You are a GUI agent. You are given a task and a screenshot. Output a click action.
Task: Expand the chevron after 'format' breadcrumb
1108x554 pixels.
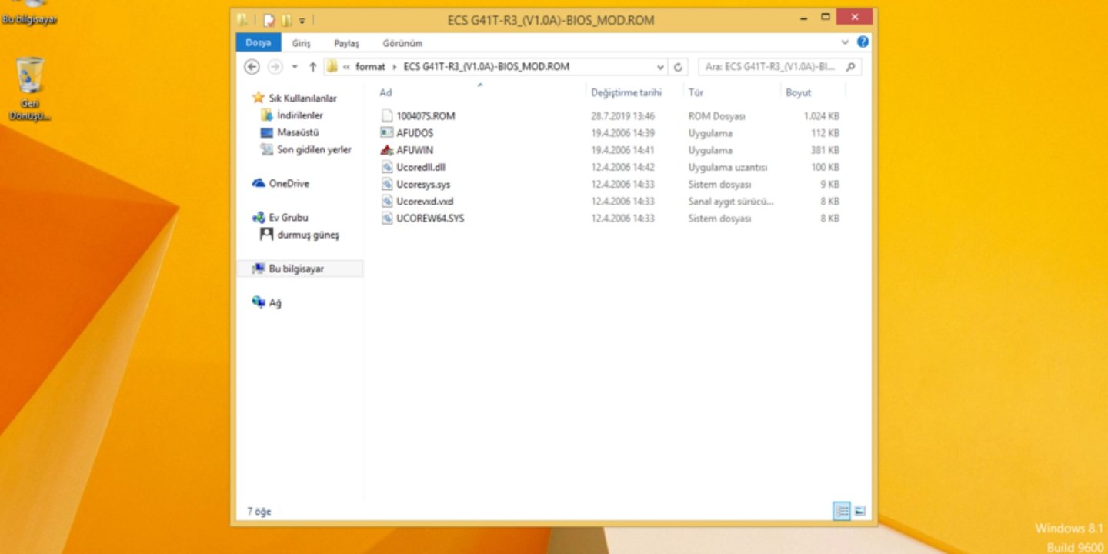395,67
